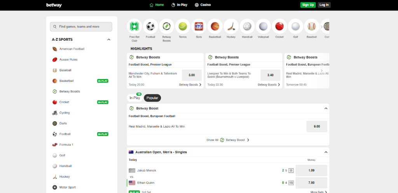The image size is (398, 193).
Task: Select the Handball carousel icon
Action: coord(247,26)
